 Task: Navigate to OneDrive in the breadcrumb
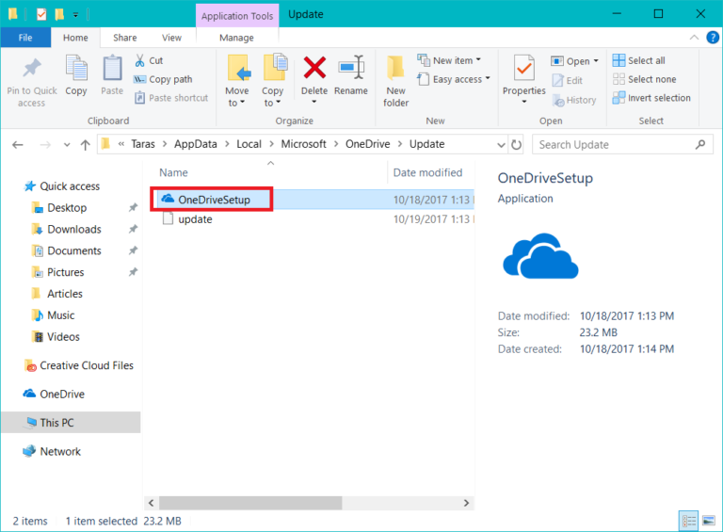[x=367, y=144]
